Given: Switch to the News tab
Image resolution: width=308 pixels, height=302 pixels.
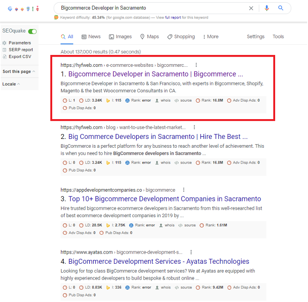Looking at the screenshot, I should 91,37.
